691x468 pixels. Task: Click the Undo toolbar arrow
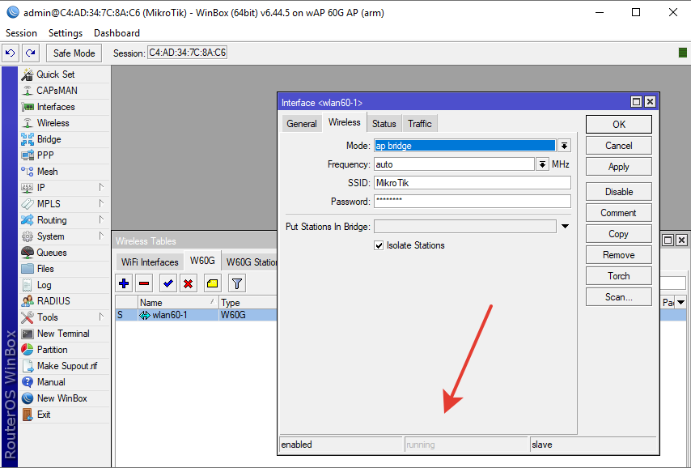pos(11,53)
